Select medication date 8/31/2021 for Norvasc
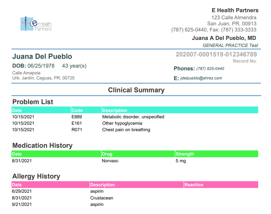 (22, 161)
